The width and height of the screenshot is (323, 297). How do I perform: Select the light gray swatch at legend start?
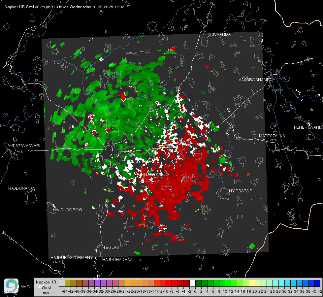click(x=62, y=283)
